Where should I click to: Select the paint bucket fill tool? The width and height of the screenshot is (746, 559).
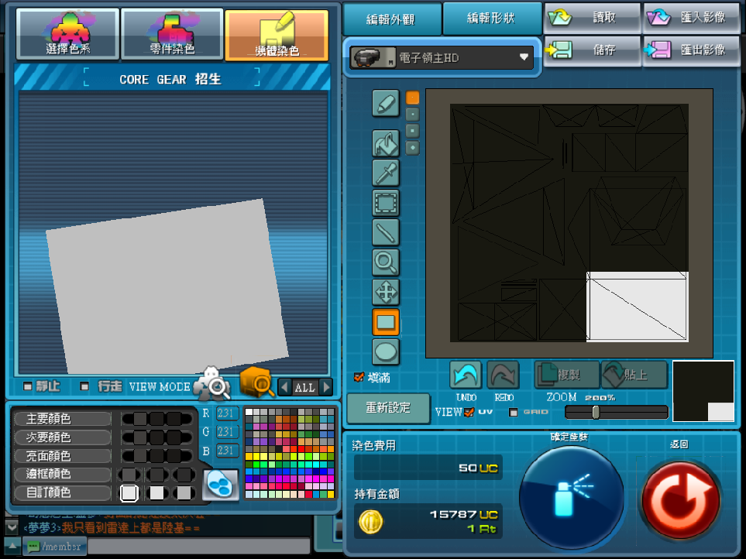[x=386, y=142]
